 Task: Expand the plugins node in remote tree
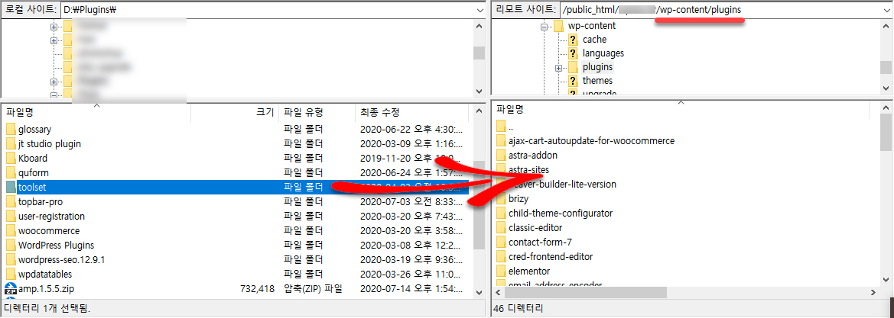tap(559, 68)
